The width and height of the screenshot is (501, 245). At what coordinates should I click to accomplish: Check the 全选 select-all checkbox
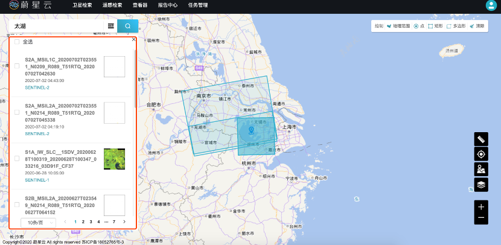coord(17,42)
